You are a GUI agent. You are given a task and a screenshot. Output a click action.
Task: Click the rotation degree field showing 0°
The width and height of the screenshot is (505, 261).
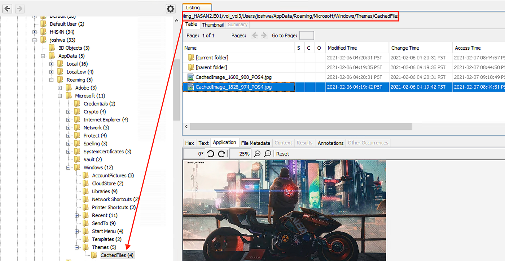194,154
